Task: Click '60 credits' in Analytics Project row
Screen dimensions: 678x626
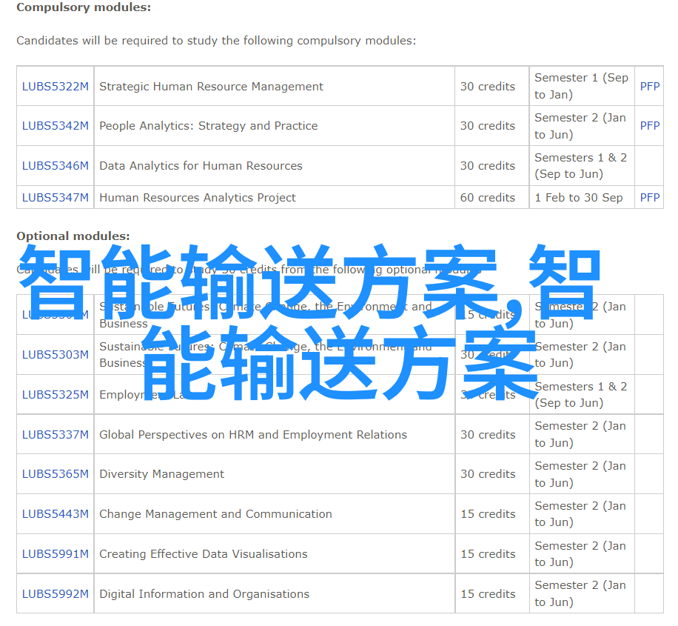Action: [487, 197]
